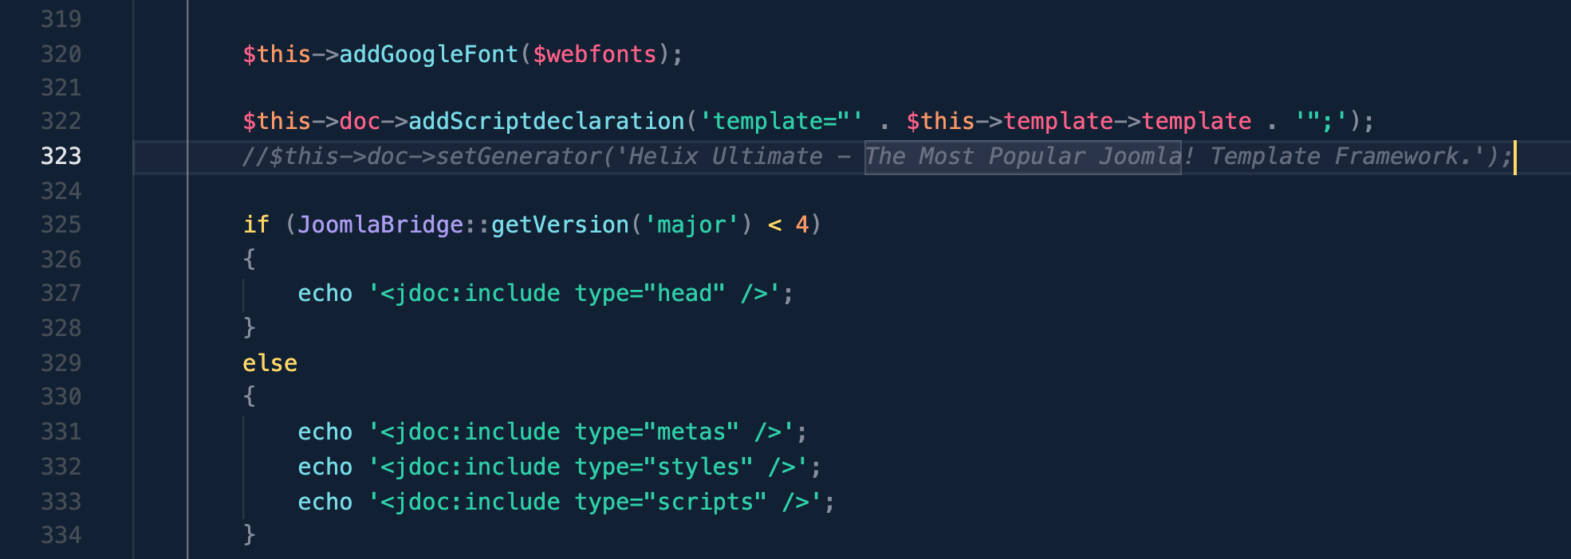
Task: Click the JoomlaBridge class name
Action: (x=380, y=225)
